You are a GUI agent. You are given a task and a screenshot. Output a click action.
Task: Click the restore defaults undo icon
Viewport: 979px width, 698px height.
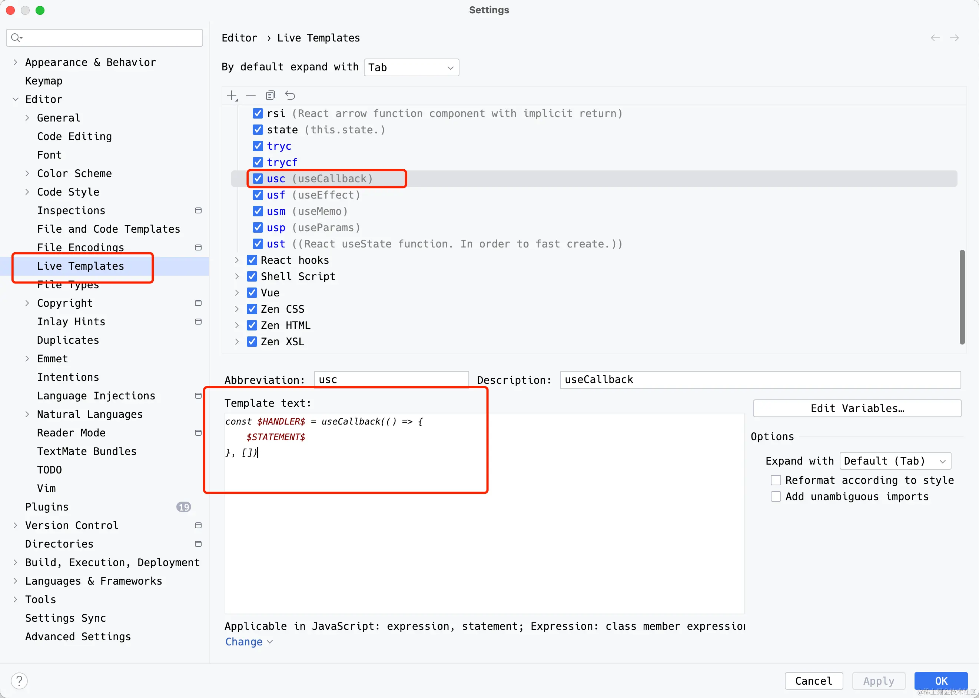(x=290, y=96)
